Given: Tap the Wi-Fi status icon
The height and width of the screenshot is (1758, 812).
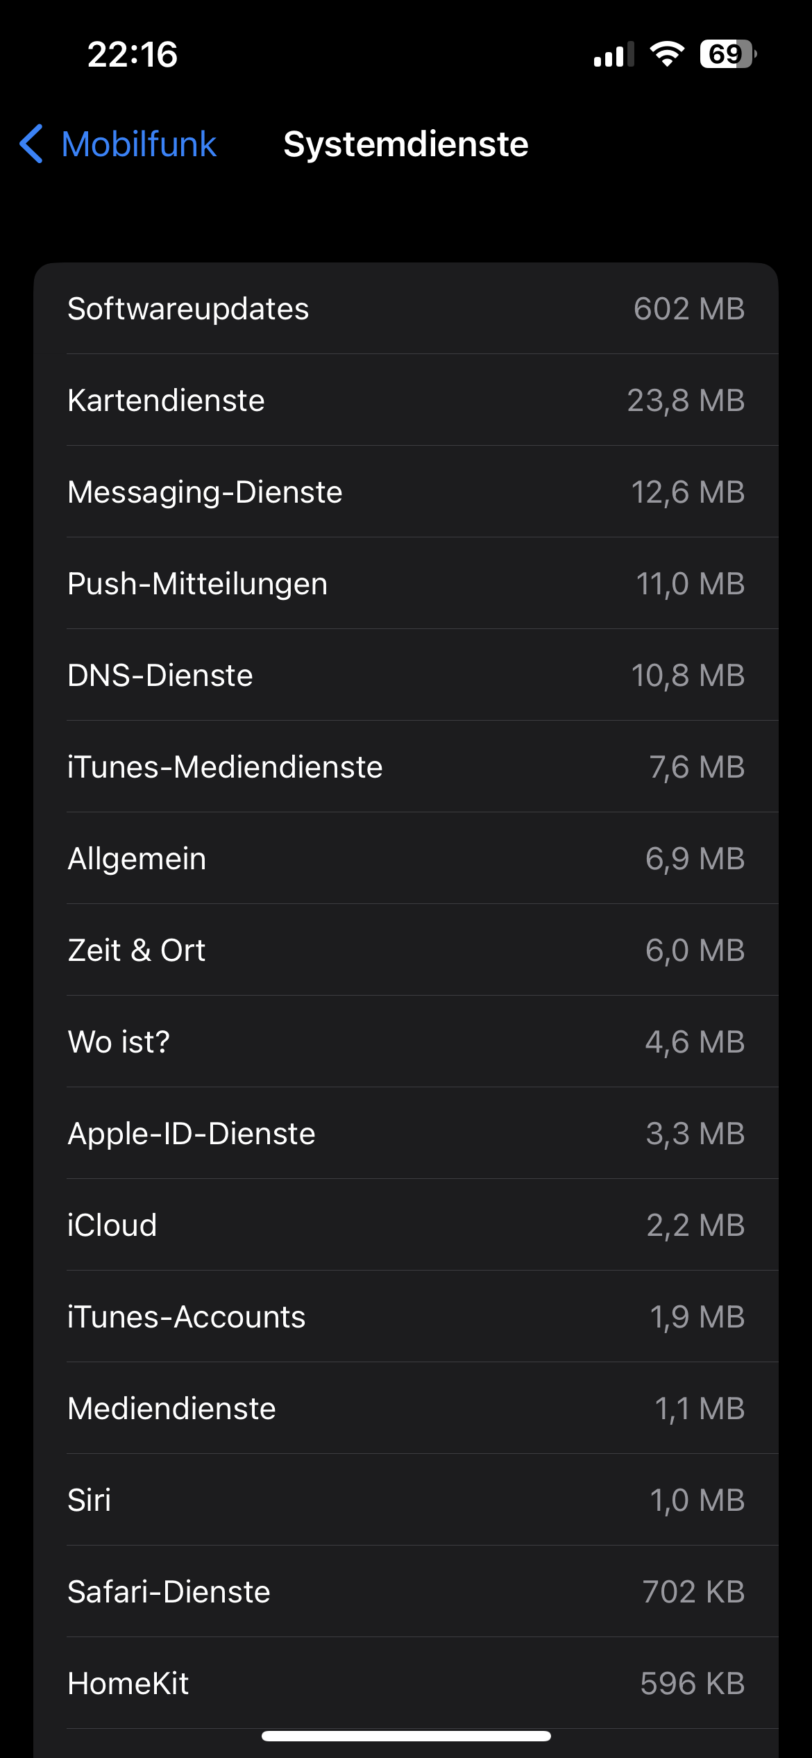Looking at the screenshot, I should click(667, 54).
